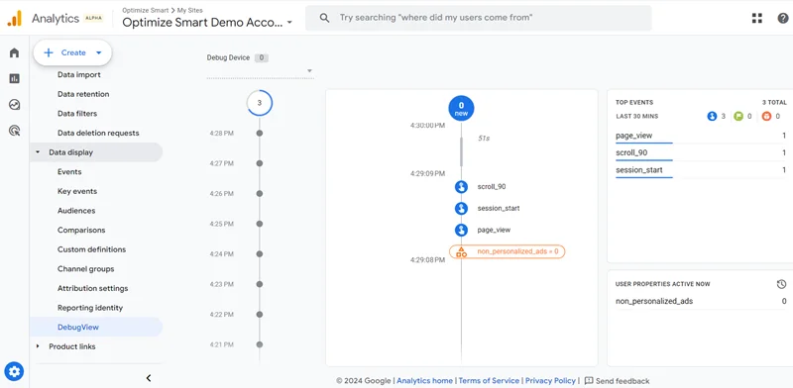
Task: Click the scroll_90 label in seconds stream
Action: tap(491, 187)
